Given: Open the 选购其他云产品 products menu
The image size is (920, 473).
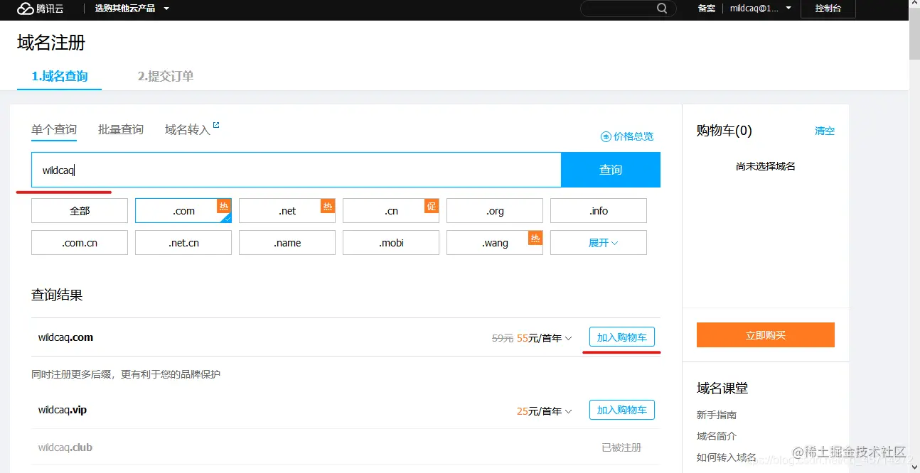Looking at the screenshot, I should point(125,9).
